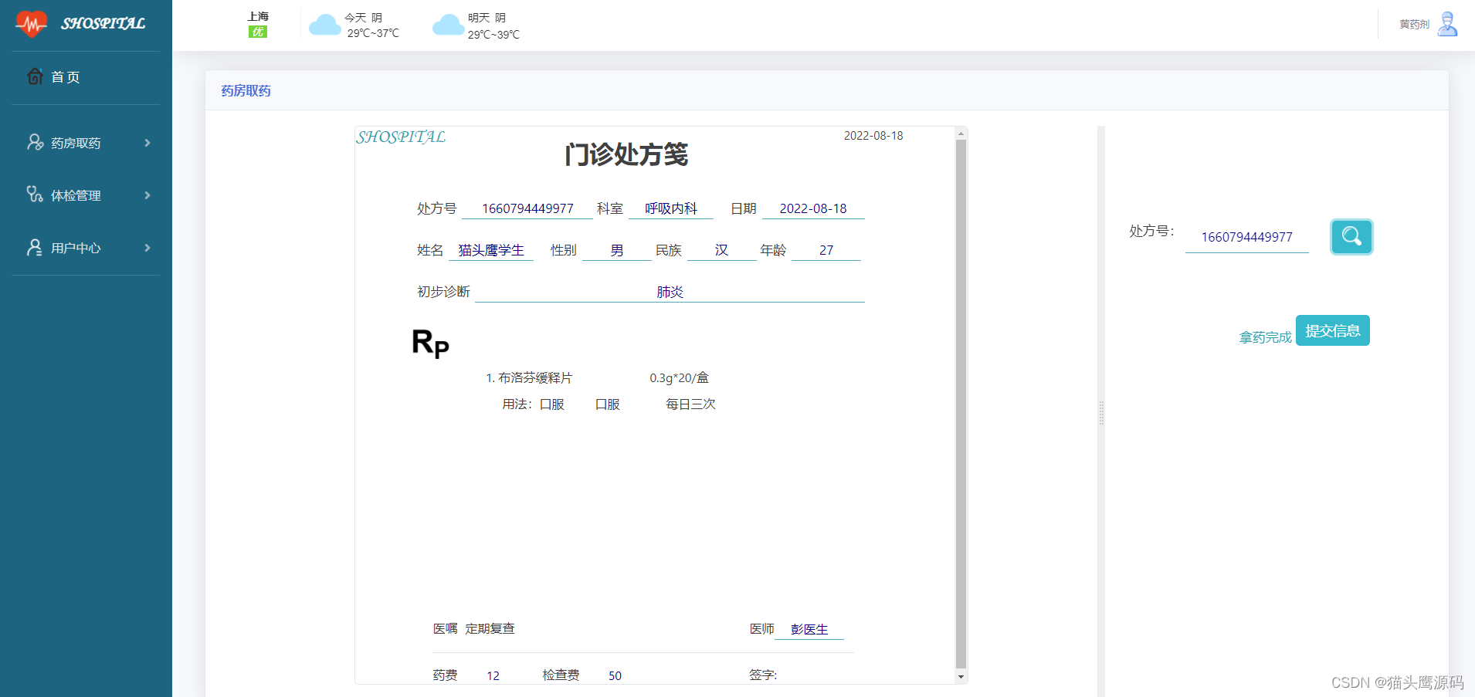Click the 体检管理 sidebar icon
Image resolution: width=1475 pixels, height=697 pixels.
tap(35, 194)
